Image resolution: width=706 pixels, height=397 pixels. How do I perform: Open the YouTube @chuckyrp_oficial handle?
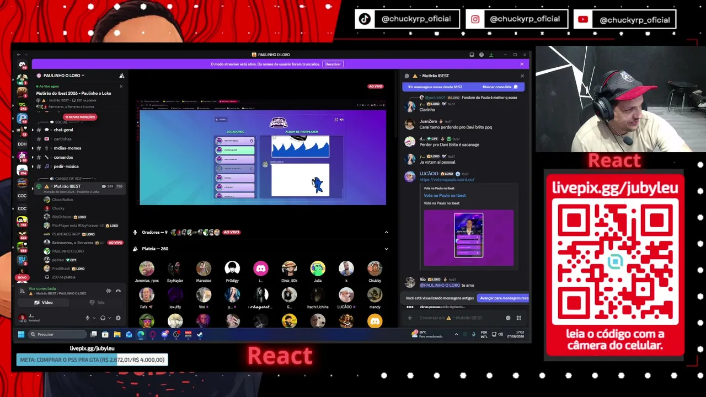tap(635, 20)
